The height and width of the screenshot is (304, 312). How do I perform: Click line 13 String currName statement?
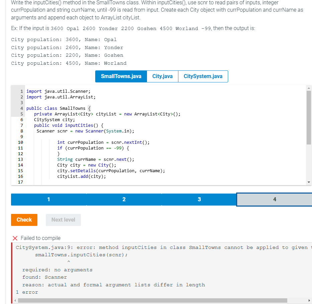(96, 160)
